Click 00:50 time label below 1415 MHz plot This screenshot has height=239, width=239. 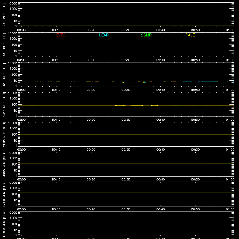click(195, 120)
